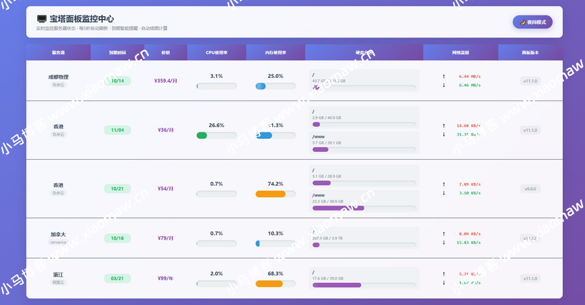Click the 加拿大 server name
This screenshot has height=305, width=585.
(58, 234)
